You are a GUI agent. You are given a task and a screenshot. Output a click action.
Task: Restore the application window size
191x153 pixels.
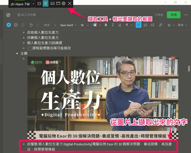(175, 2)
